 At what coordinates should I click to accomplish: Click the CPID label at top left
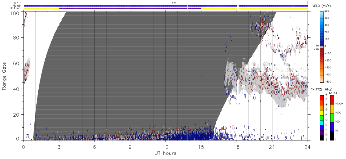pyautogui.click(x=17, y=3)
